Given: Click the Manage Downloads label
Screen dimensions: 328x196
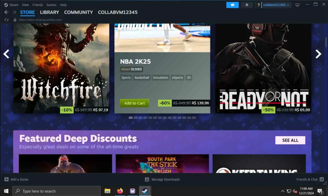Looking at the screenshot, I should (166, 179).
